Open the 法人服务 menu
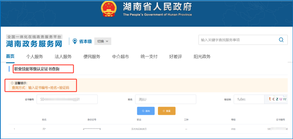Image resolution: width=293 pixels, height=139 pixels. tap(63, 57)
